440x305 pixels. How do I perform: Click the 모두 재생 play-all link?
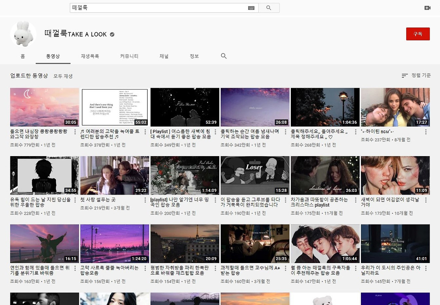[x=63, y=76]
